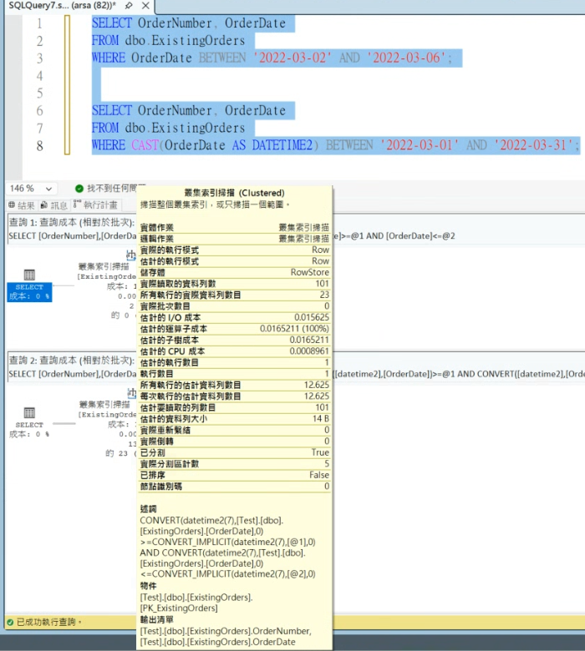Image resolution: width=585 pixels, height=651 pixels.
Task: Click the parallelism icon above query 1 scan
Action: pyautogui.click(x=131, y=255)
